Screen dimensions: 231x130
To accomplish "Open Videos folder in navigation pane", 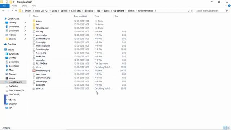I will click(x=12, y=78).
